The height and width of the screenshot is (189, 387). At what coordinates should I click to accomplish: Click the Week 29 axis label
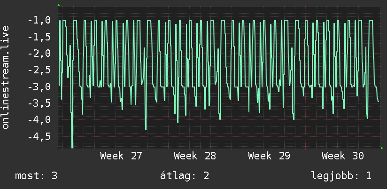(269, 156)
